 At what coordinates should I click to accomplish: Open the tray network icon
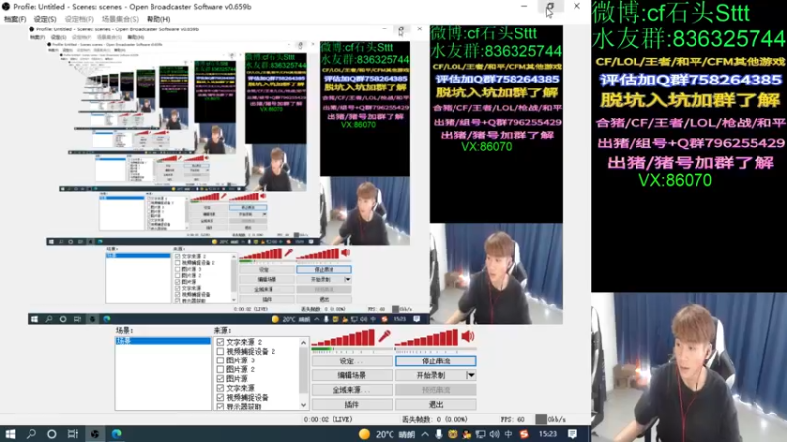click(480, 434)
